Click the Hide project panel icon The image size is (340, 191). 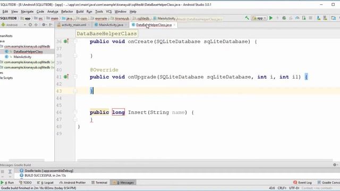click(51, 25)
